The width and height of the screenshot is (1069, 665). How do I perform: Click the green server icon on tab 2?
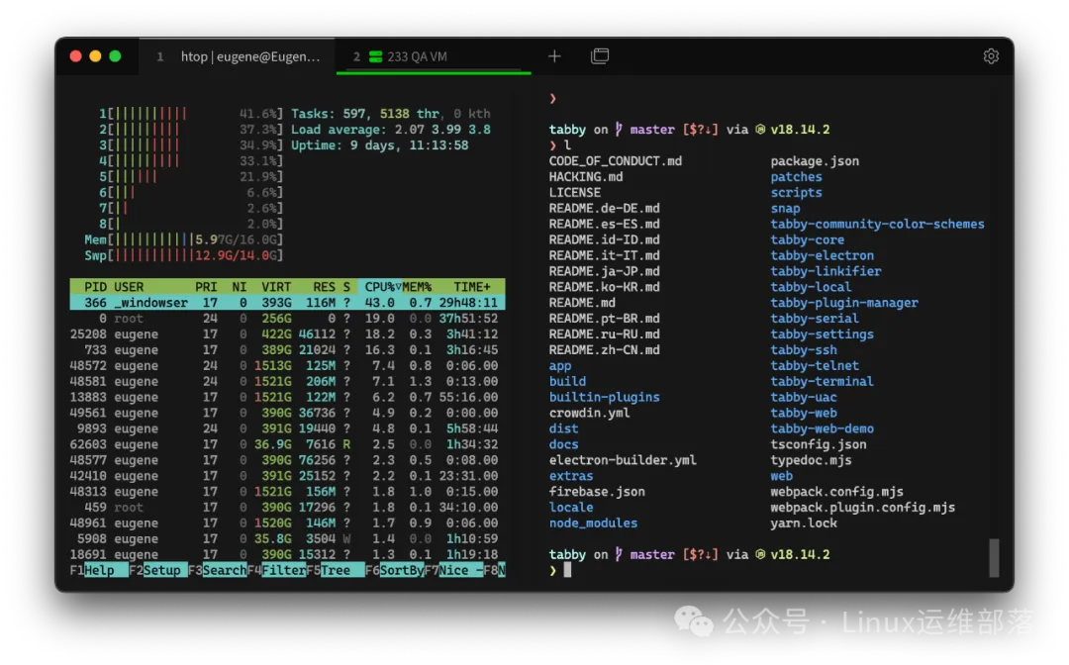tap(376, 57)
